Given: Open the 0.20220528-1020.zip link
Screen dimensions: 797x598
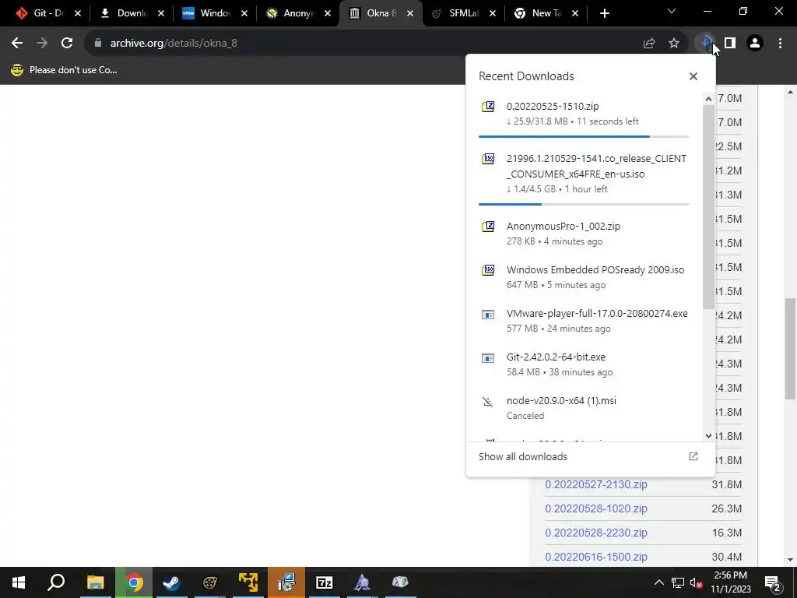Looking at the screenshot, I should point(596,508).
